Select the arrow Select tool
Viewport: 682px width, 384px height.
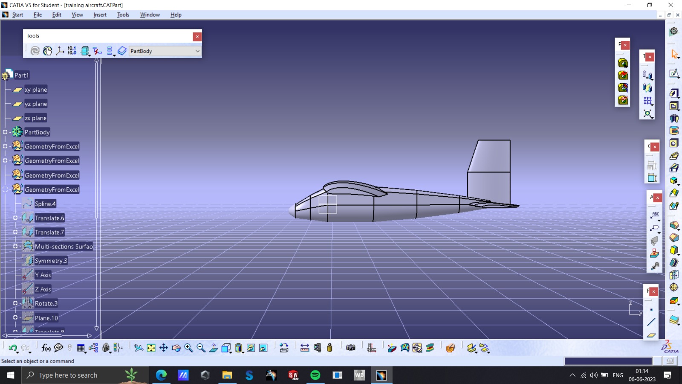[674, 54]
